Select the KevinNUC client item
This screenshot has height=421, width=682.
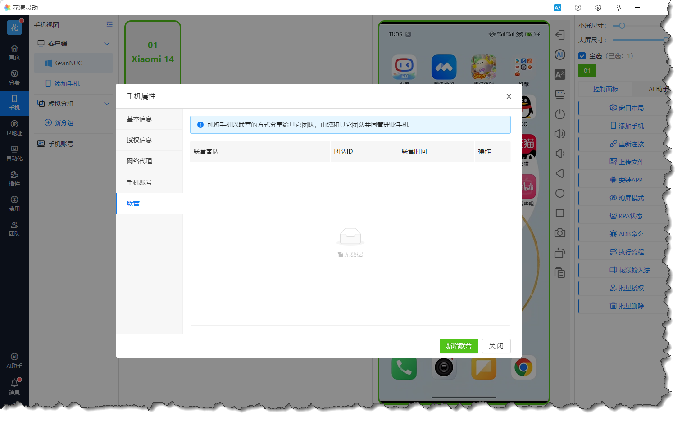(73, 63)
